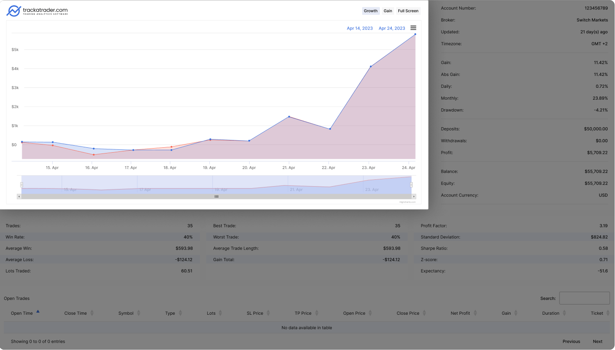Switch chart to Growth view
This screenshot has width=615, height=350.
pyautogui.click(x=370, y=11)
